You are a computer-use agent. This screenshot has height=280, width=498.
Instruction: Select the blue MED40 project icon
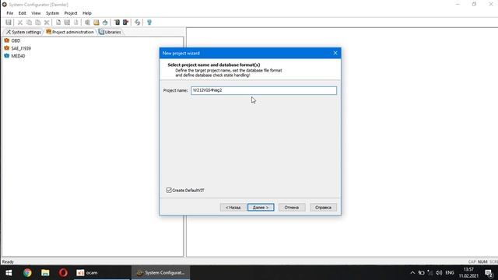(7, 56)
